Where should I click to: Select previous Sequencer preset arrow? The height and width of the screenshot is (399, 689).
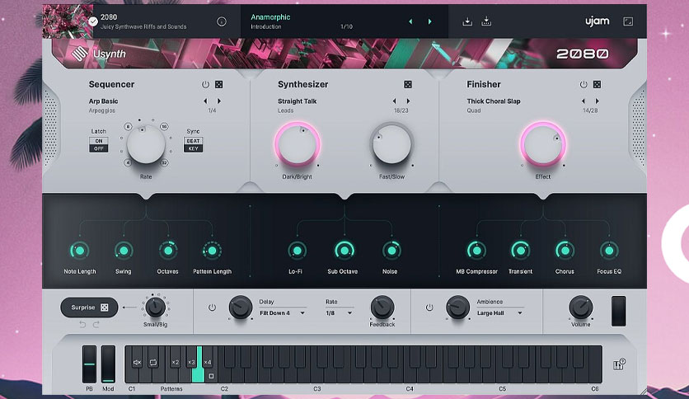[205, 101]
